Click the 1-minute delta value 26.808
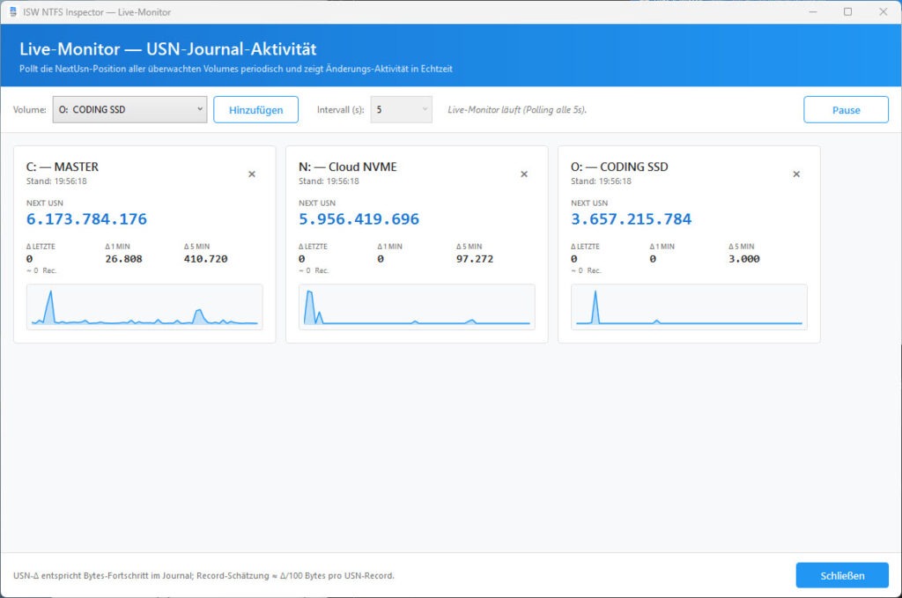Image resolution: width=902 pixels, height=598 pixels. coord(123,259)
